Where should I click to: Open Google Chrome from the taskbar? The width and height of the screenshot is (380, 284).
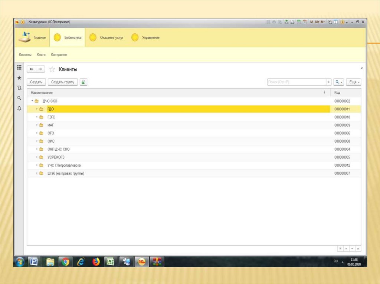(x=65, y=262)
